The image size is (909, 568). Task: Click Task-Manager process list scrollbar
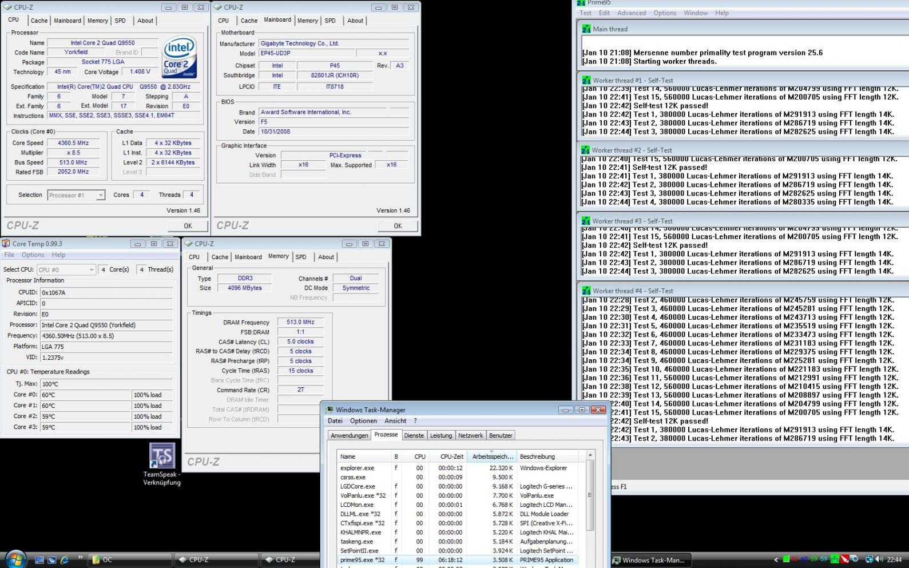(590, 495)
